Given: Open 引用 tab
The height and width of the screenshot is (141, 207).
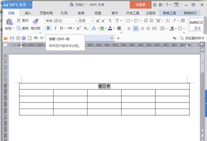Looking at the screenshot, I should (x=64, y=13).
